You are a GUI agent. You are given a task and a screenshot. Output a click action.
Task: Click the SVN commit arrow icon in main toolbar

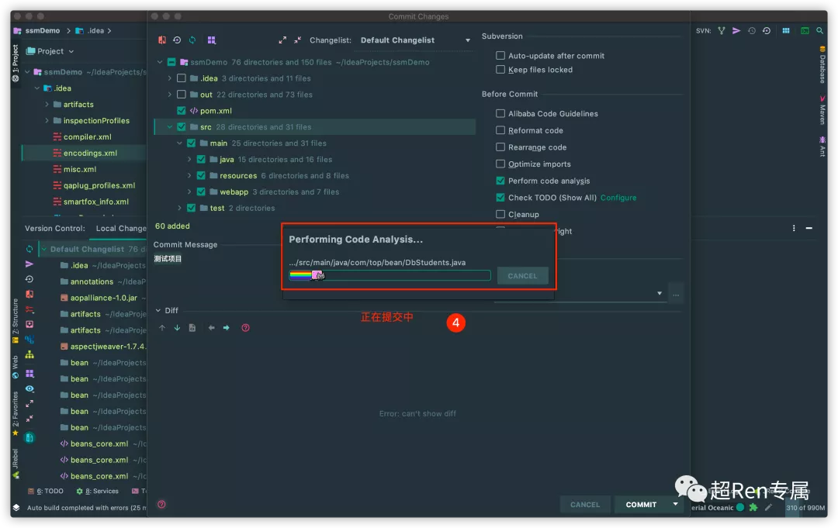pos(736,30)
